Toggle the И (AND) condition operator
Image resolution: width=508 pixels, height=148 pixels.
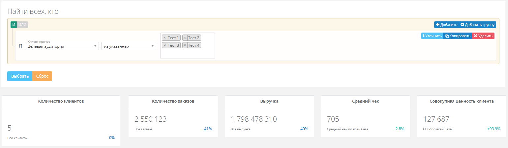point(14,25)
